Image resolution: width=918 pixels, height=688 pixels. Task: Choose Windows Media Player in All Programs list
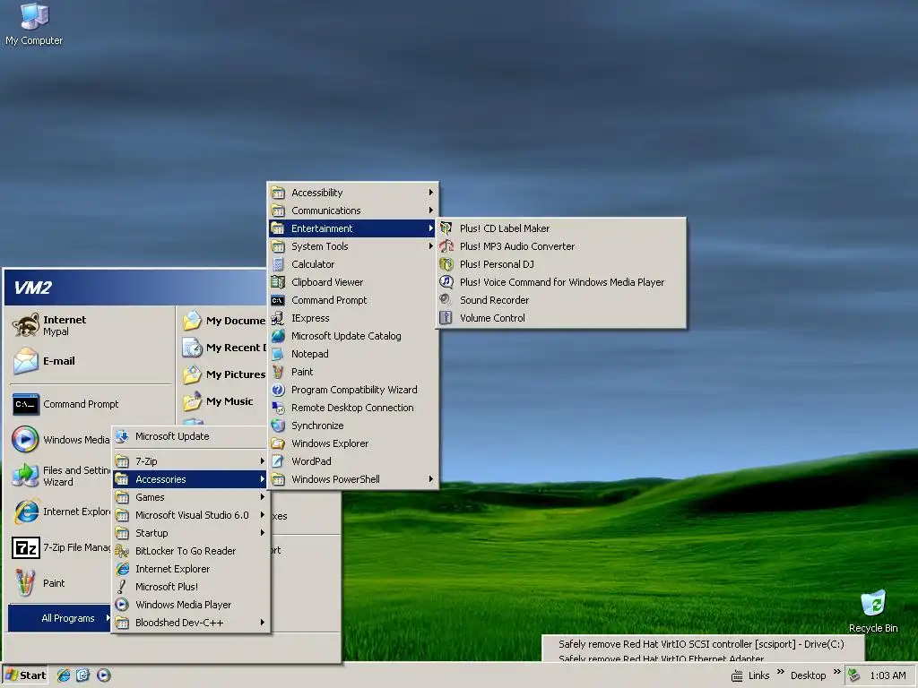190,605
